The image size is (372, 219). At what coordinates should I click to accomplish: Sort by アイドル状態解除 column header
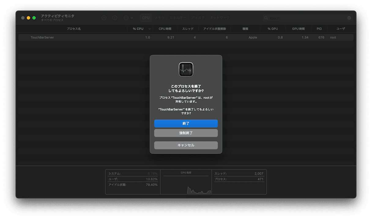[214, 29]
